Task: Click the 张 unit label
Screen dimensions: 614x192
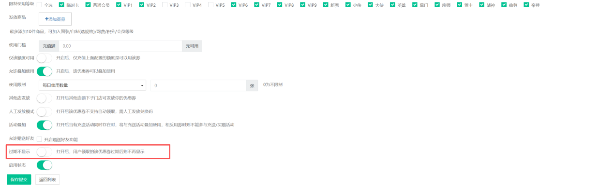Action: click(x=252, y=85)
